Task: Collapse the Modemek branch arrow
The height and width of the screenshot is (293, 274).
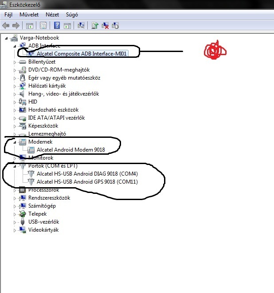Action: click(x=15, y=142)
